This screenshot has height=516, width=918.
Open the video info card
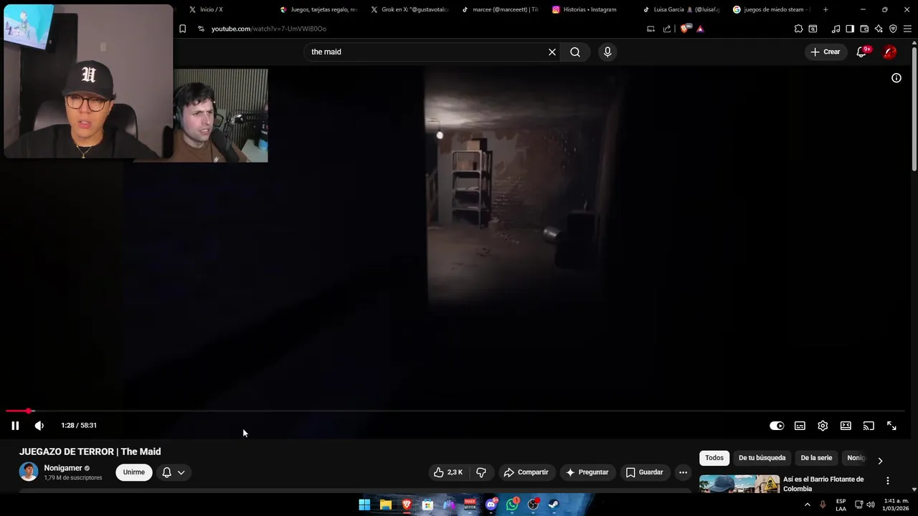coord(896,78)
